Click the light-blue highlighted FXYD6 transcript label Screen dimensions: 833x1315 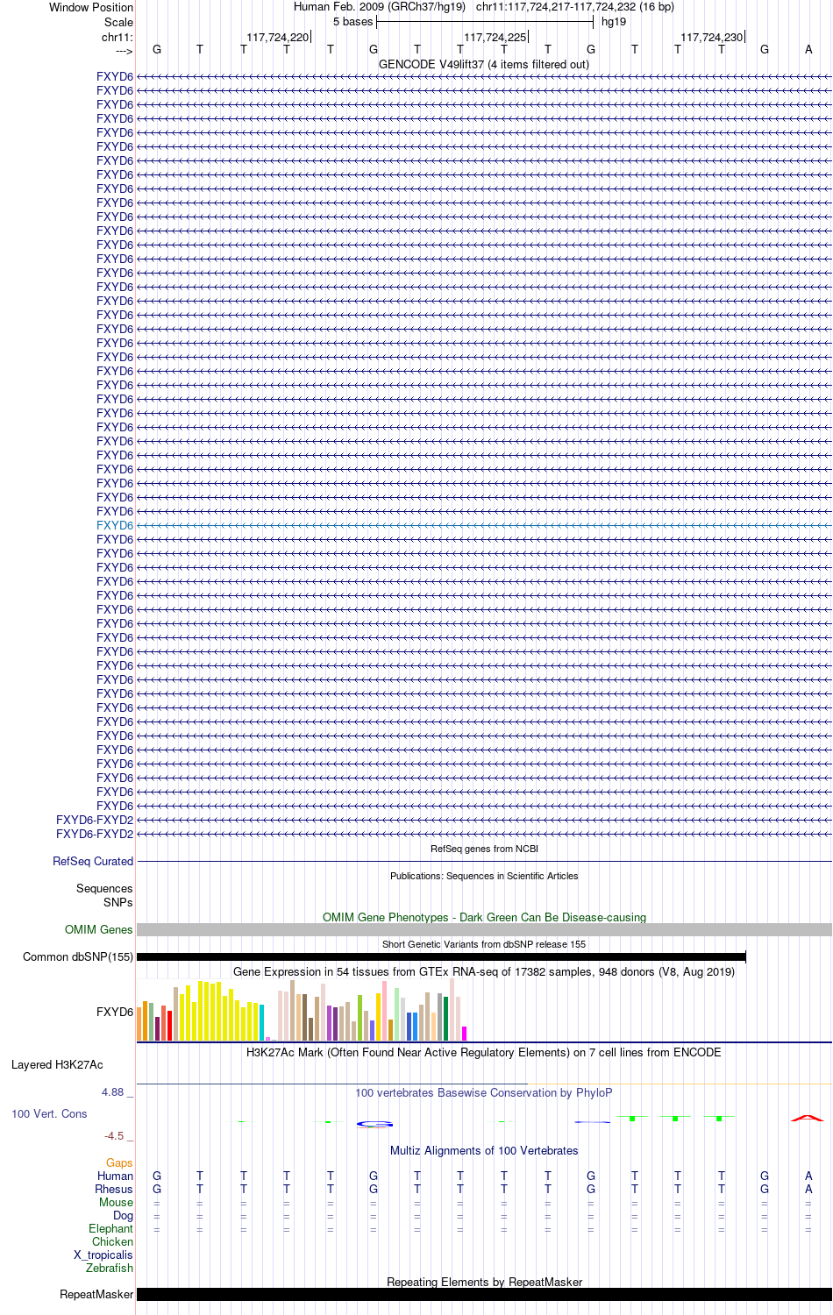115,525
